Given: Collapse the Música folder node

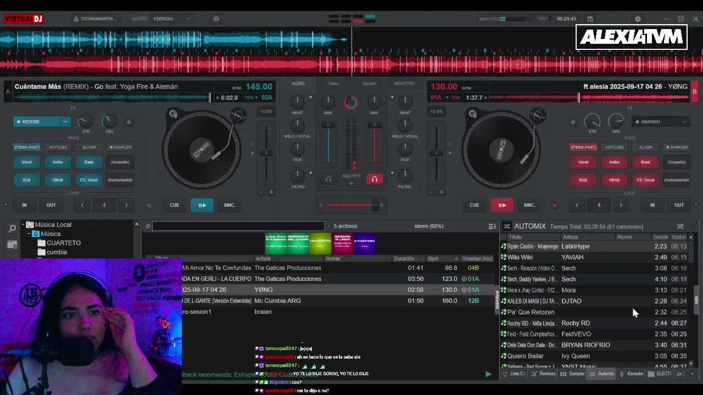Looking at the screenshot, I should pyautogui.click(x=29, y=234).
